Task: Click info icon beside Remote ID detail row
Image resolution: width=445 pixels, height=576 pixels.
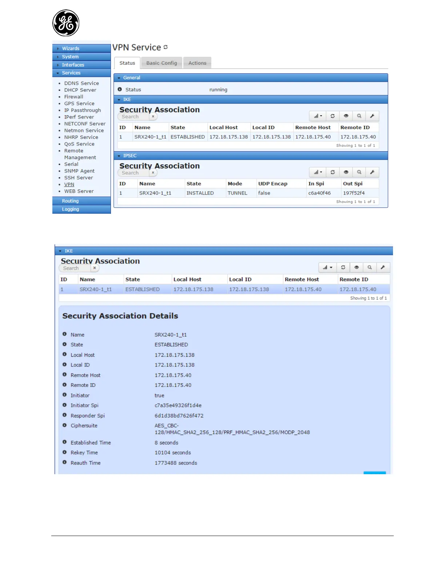Action: tap(64, 385)
